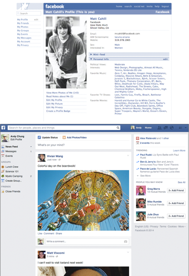
Task: Share Vivian Wang's carousel post
Action: click(59, 233)
